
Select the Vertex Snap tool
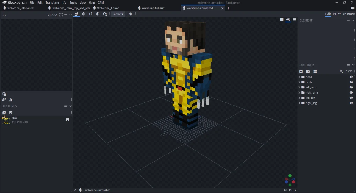105,14
